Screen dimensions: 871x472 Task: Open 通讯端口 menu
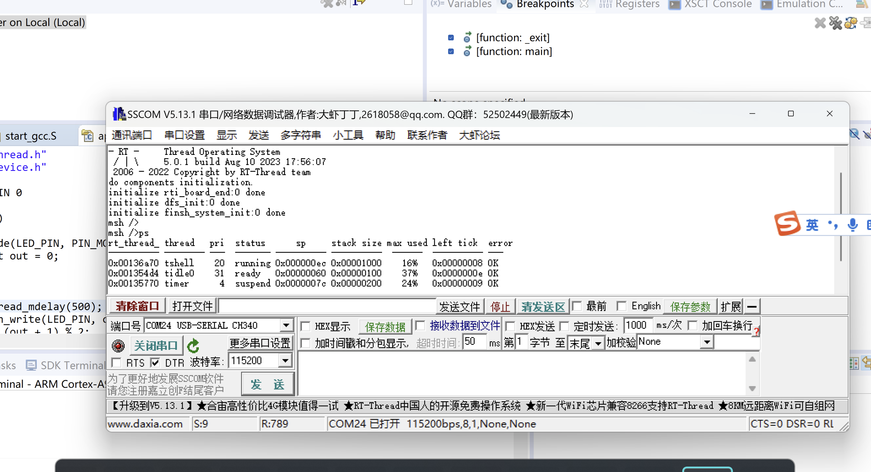coord(131,135)
